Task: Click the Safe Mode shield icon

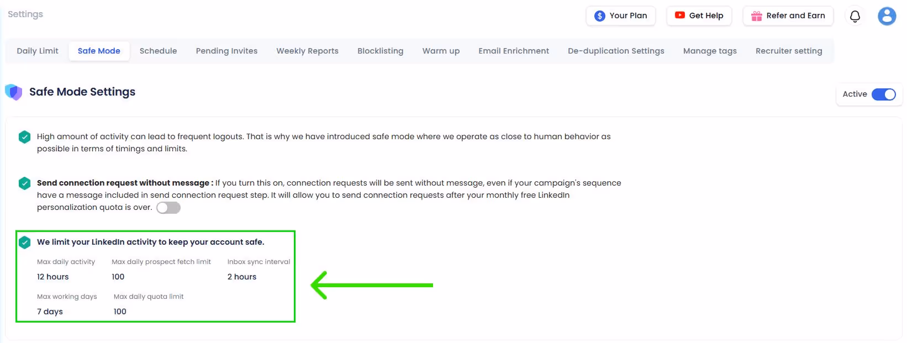Action: 13,92
